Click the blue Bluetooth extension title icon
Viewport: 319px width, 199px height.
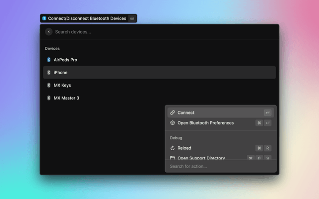coord(44,18)
